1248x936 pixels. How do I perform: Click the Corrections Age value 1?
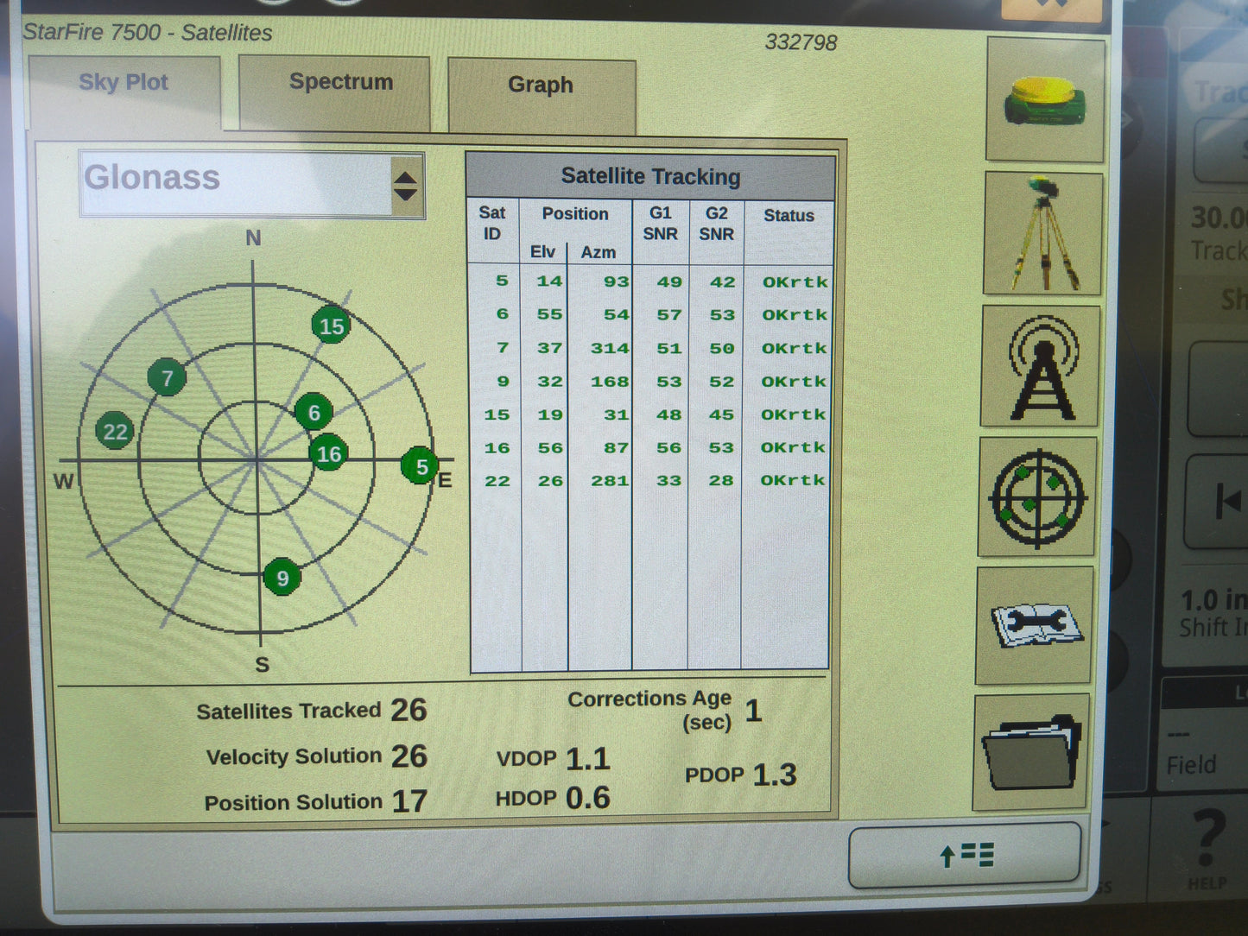click(x=753, y=710)
